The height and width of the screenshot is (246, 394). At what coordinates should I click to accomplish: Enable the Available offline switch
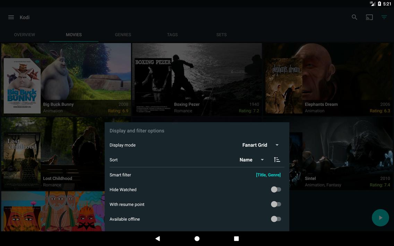coord(276,219)
